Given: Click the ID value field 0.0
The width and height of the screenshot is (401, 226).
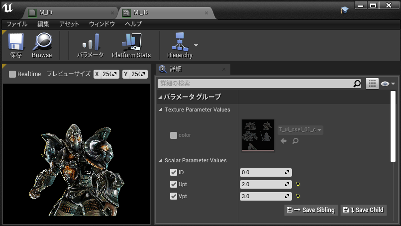Looking at the screenshot, I should pyautogui.click(x=266, y=172).
